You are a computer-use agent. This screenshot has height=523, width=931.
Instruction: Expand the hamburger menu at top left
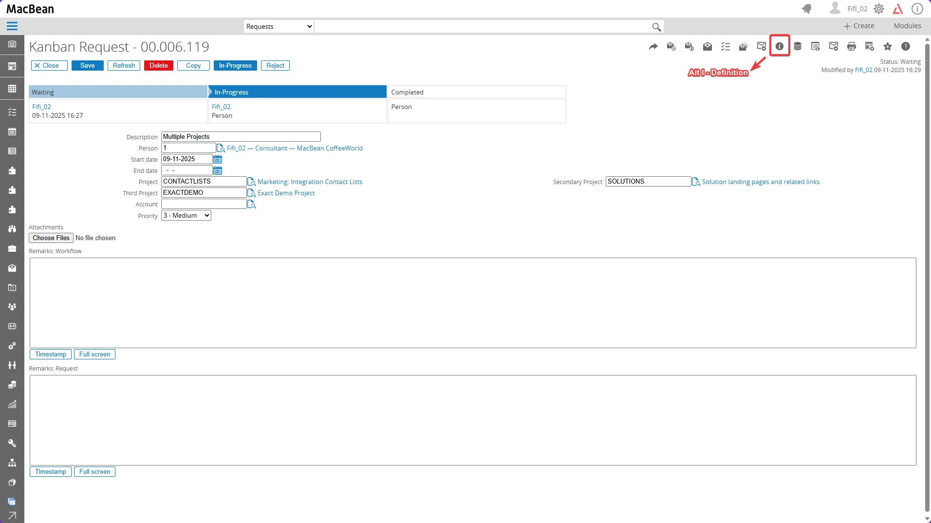(12, 26)
